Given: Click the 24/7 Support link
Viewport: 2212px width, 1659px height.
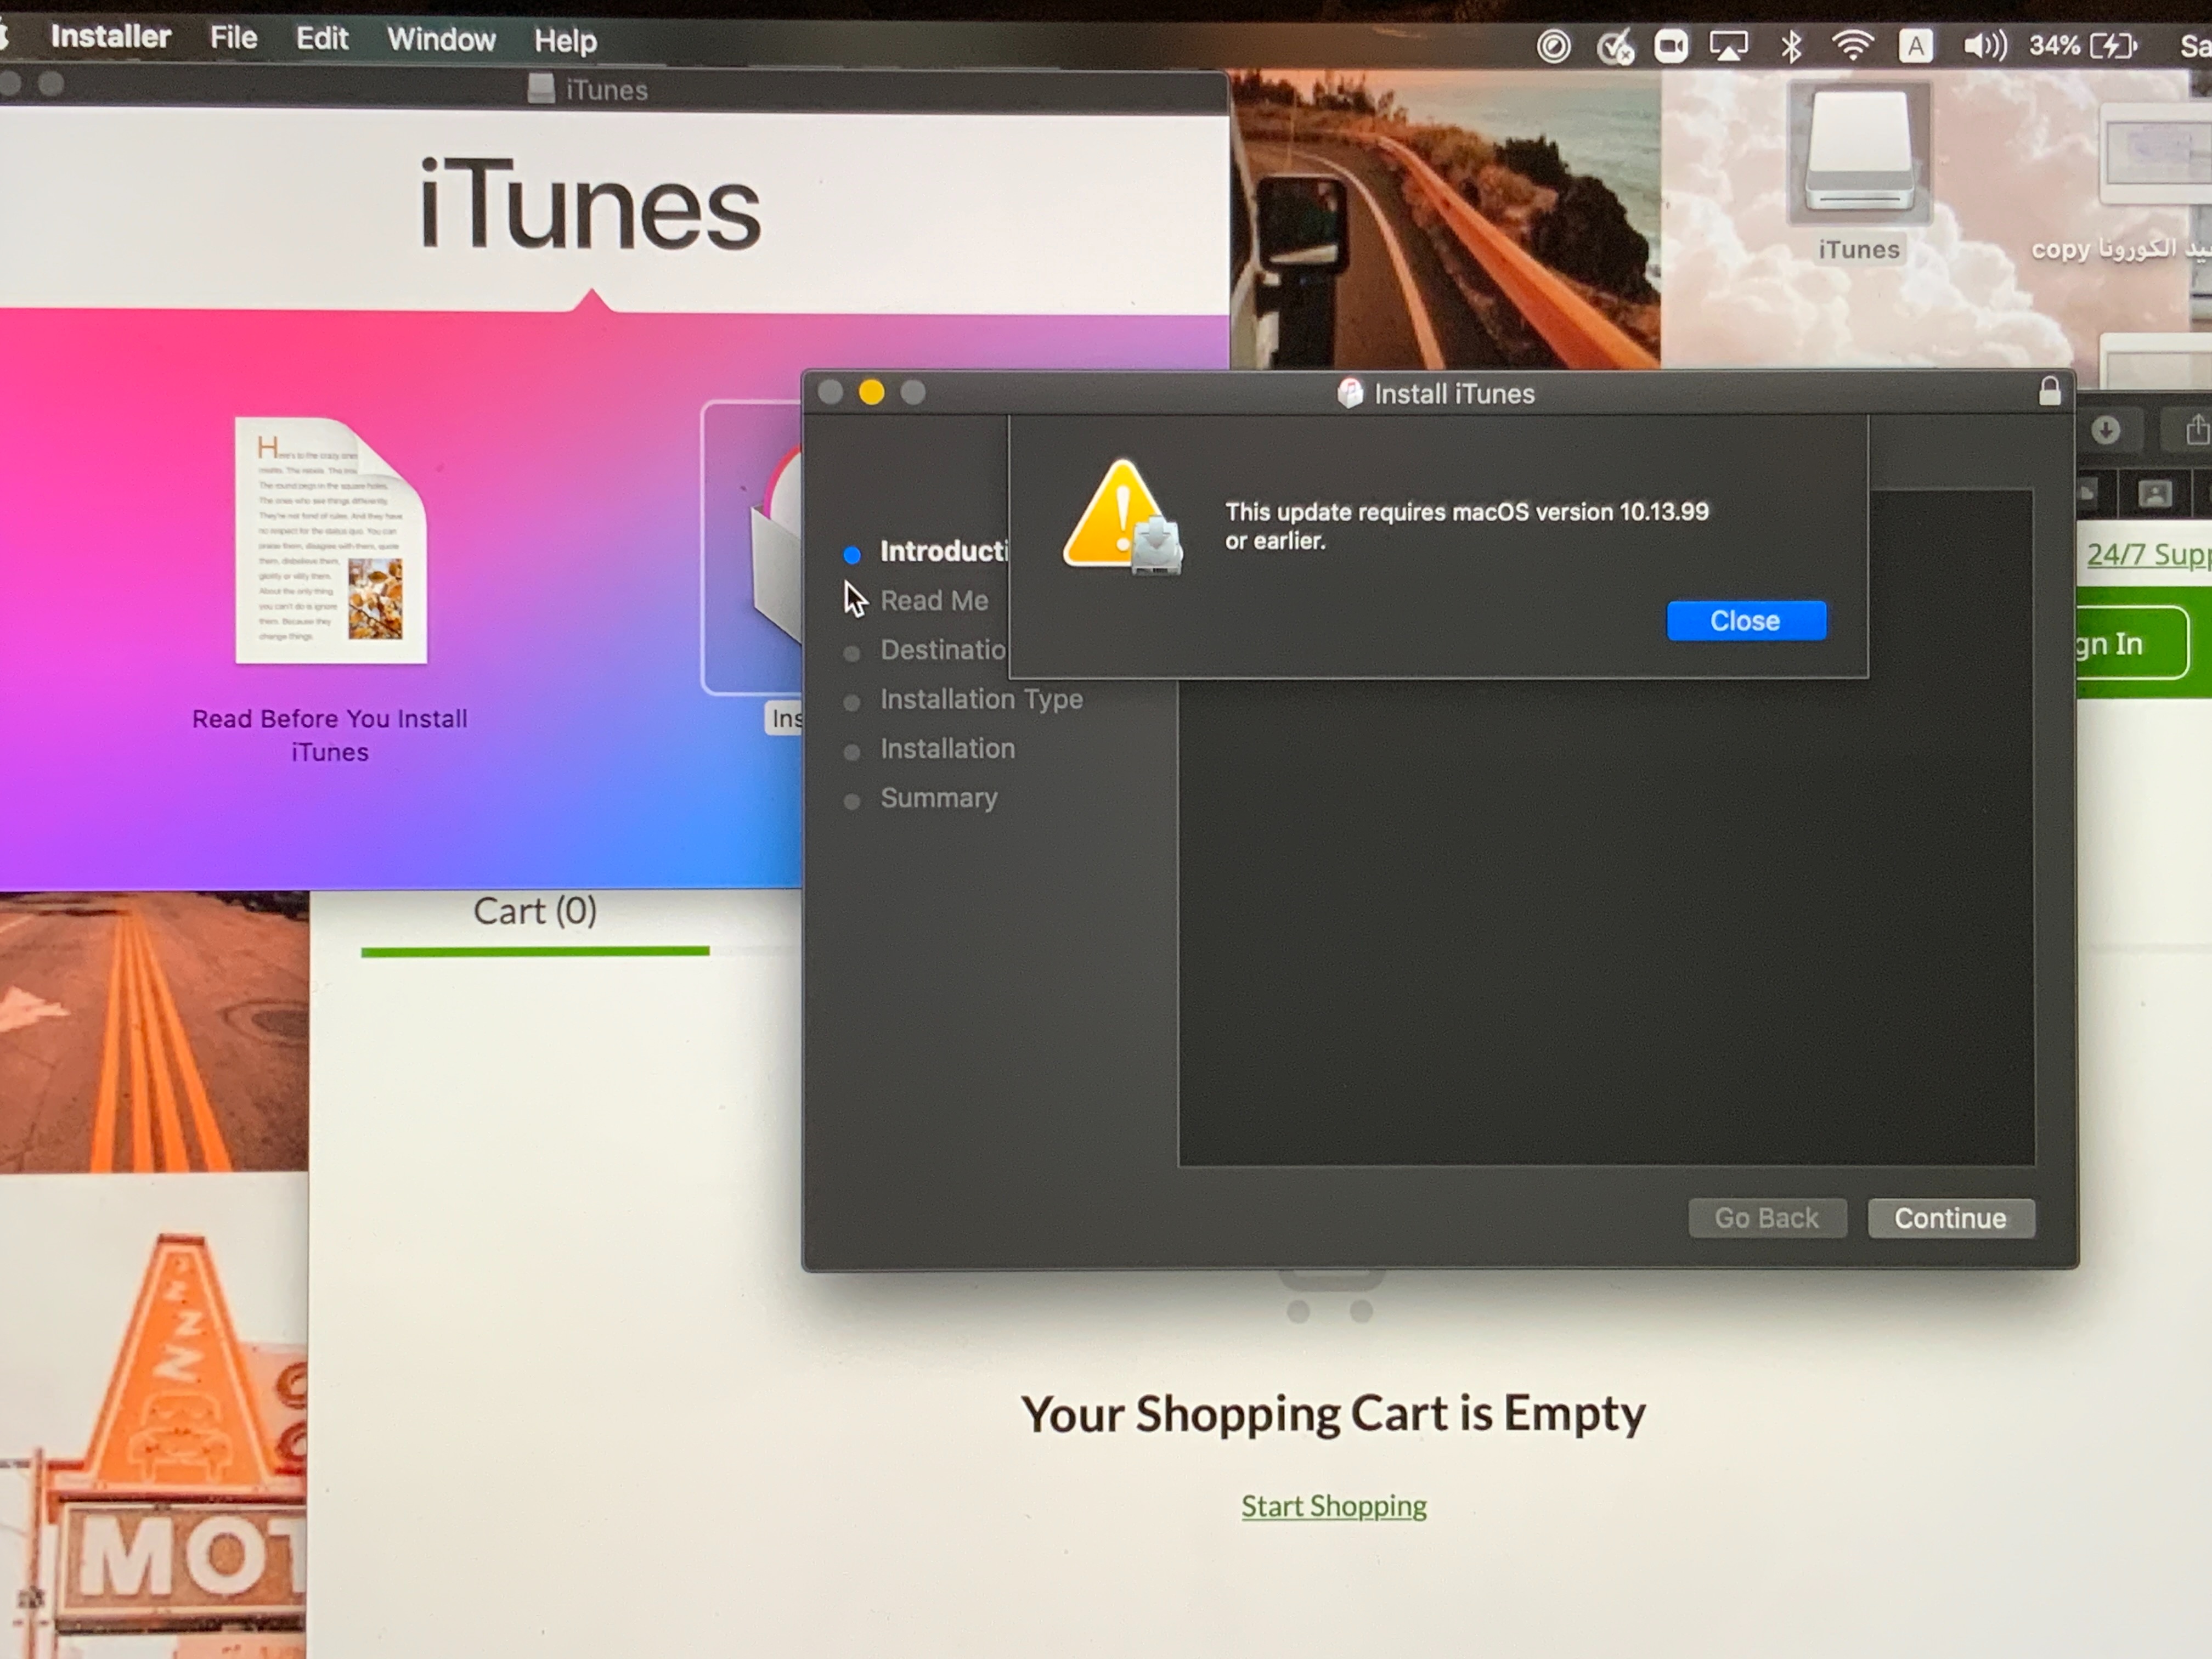Looking at the screenshot, I should (2147, 554).
